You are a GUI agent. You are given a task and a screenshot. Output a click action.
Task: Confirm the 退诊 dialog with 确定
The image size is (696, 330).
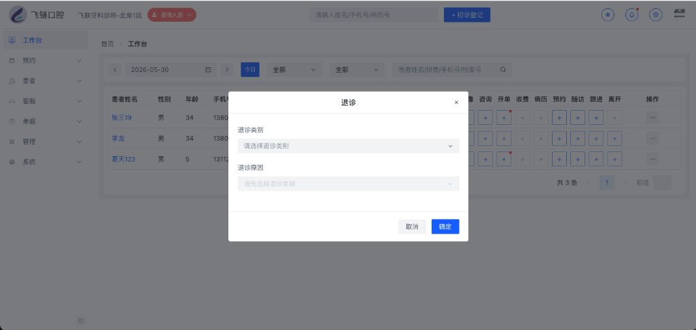click(445, 227)
